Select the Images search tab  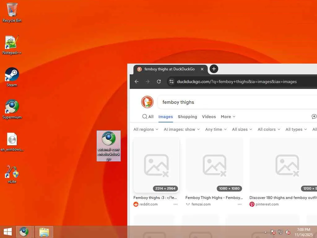(x=166, y=117)
